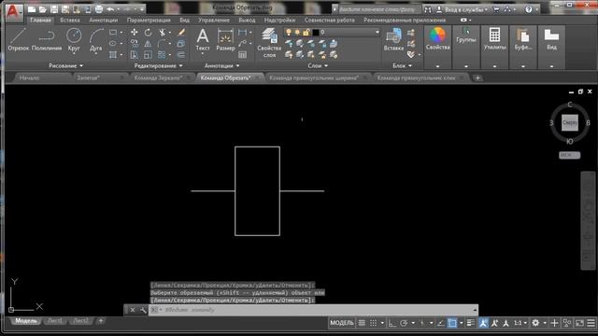598x336 pixels.
Task: Click the keyword search field in title bar
Action: [379, 9]
